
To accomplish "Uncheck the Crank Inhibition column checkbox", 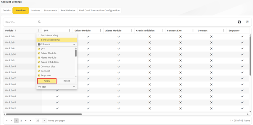I will (x=39, y=62).
